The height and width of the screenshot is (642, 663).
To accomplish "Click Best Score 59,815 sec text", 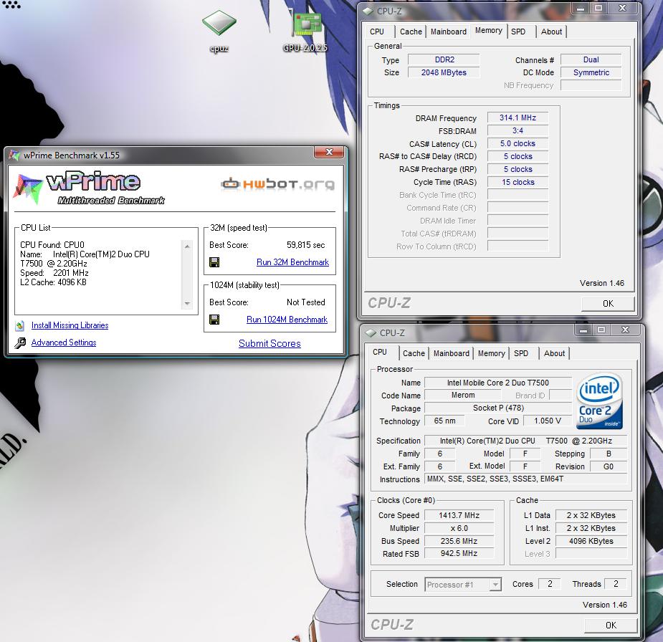I will coord(306,245).
